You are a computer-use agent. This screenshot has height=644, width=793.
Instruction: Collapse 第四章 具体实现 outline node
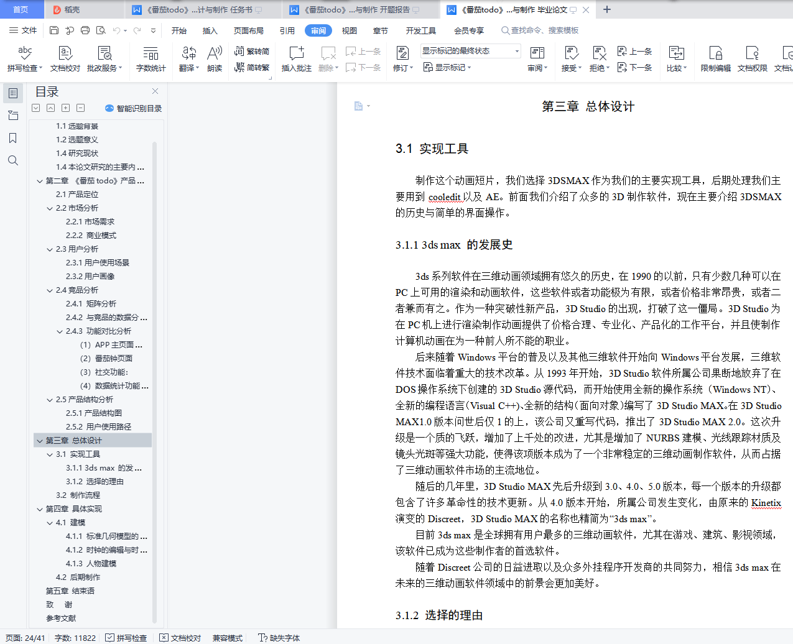(40, 509)
